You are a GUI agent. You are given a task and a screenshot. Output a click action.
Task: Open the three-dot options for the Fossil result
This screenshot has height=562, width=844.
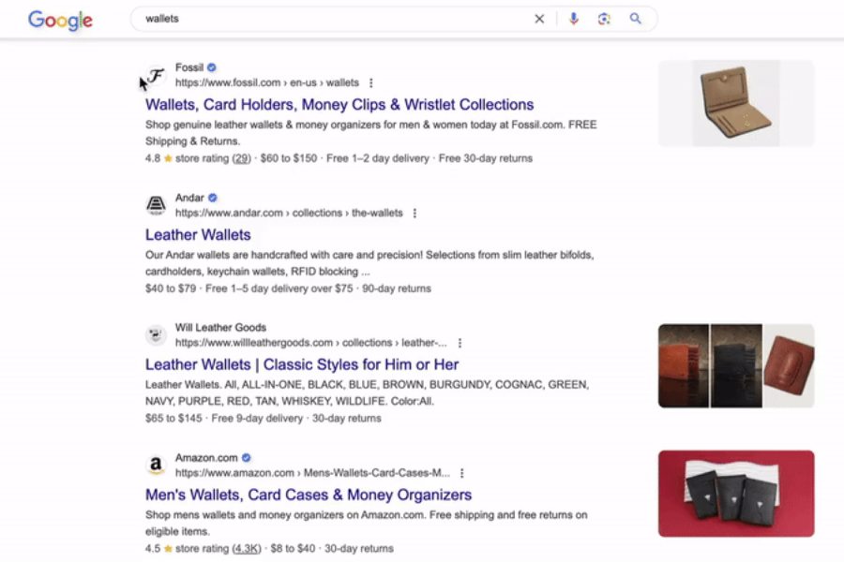(x=371, y=82)
